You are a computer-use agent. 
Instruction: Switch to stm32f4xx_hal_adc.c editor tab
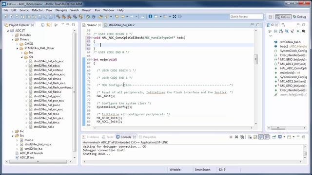pos(119,25)
